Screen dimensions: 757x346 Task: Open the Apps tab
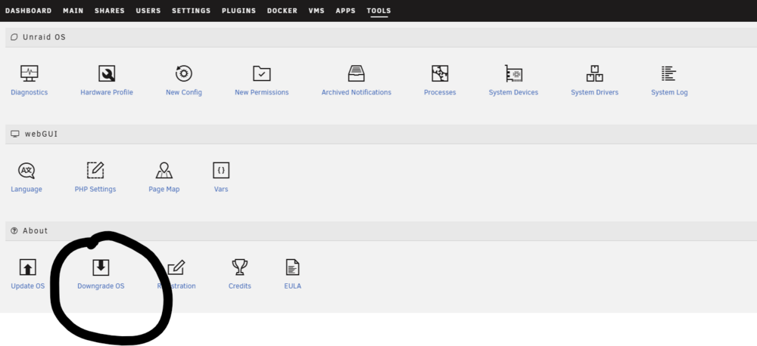coord(346,11)
